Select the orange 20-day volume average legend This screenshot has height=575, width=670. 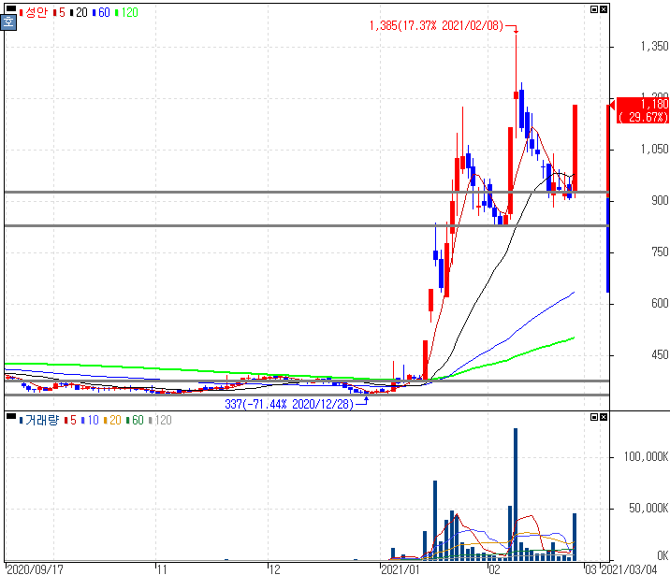(x=113, y=420)
